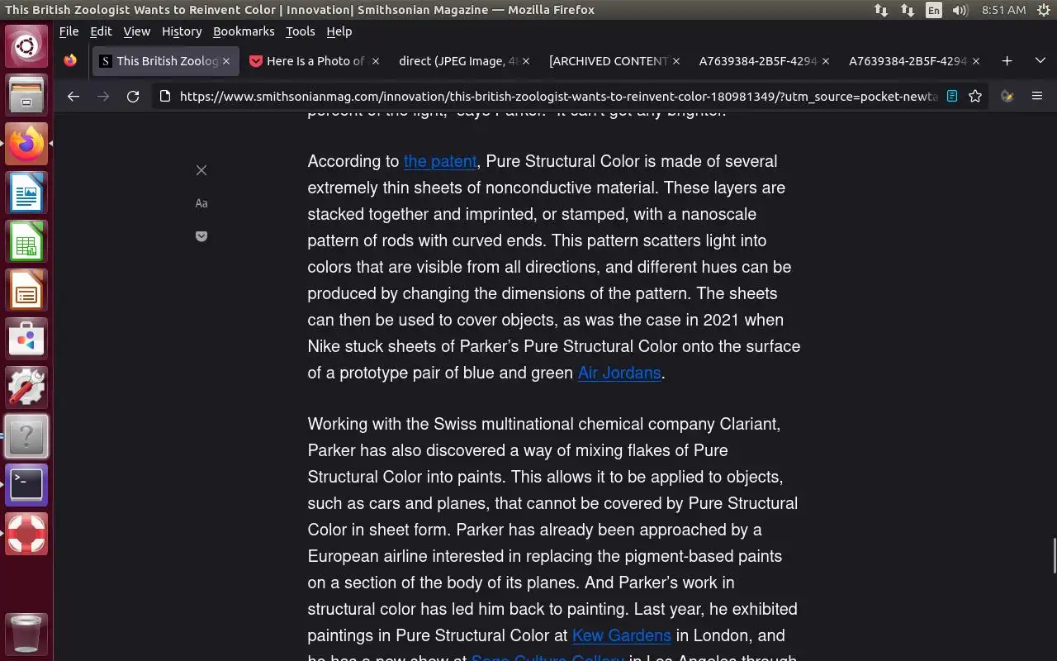Open sound volume indicator

click(x=960, y=10)
